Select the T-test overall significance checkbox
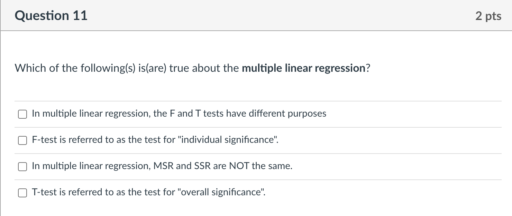Viewport: 512px width, 216px height. pos(23,193)
